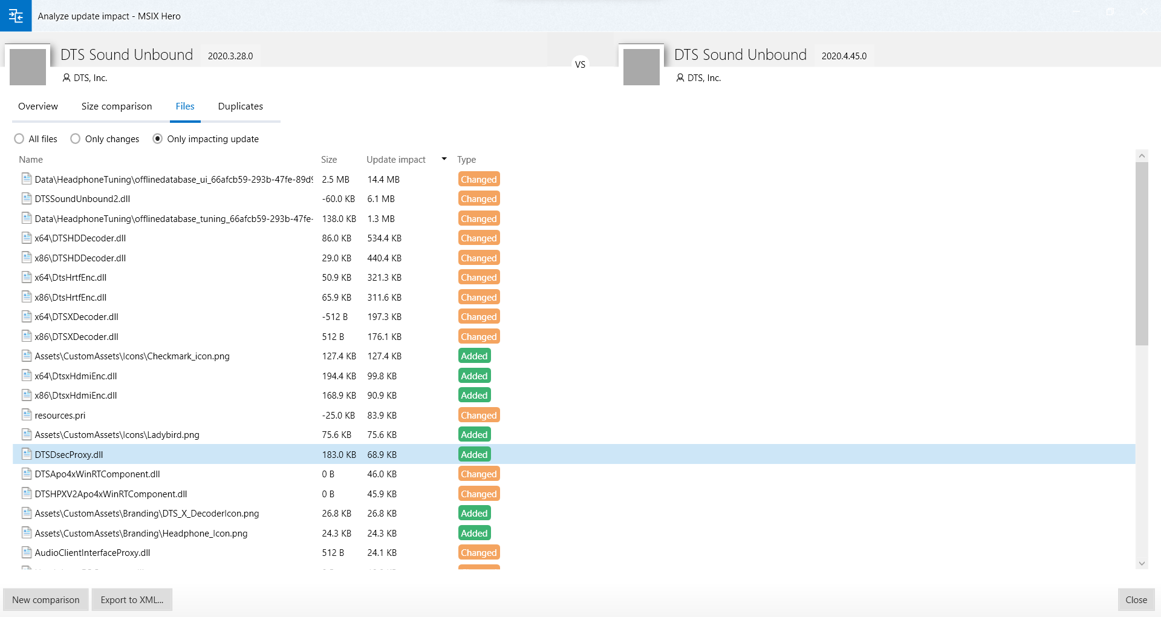Click Changed badge on resources.pri row
This screenshot has height=617, width=1161.
[x=479, y=415]
